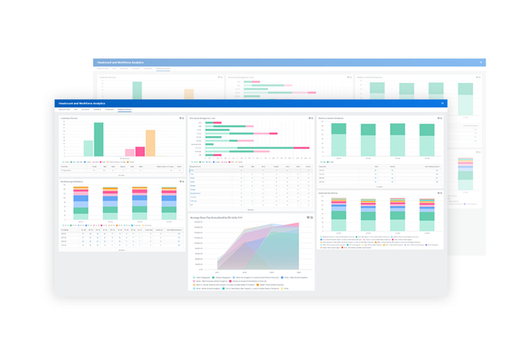
Task: Open gear icon on Average Base Pay panel
Action: pyautogui.click(x=312, y=217)
